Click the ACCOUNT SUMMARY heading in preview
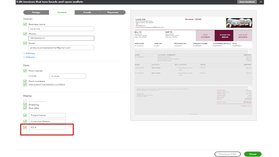Viewport: 279px width, 157px height. 166,55
